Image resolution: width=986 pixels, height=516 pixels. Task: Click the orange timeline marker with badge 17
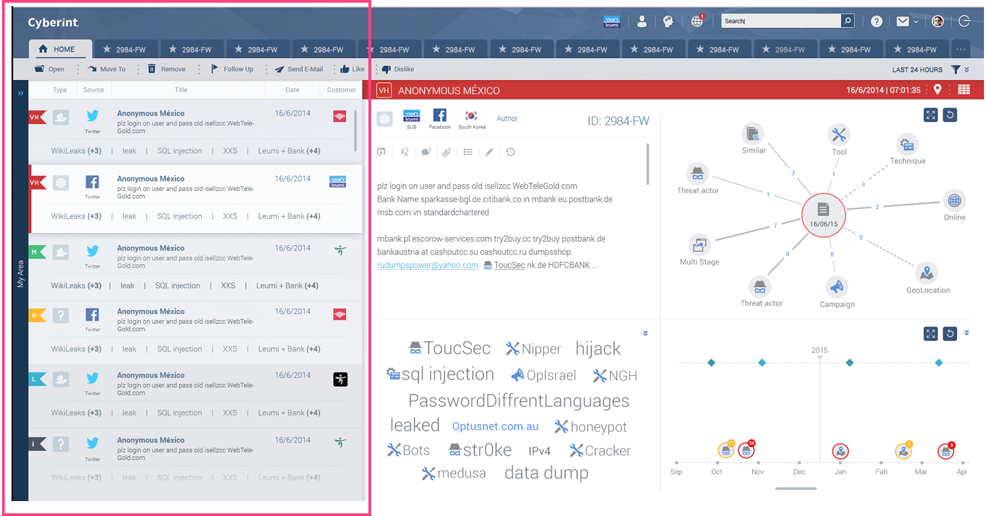click(726, 450)
